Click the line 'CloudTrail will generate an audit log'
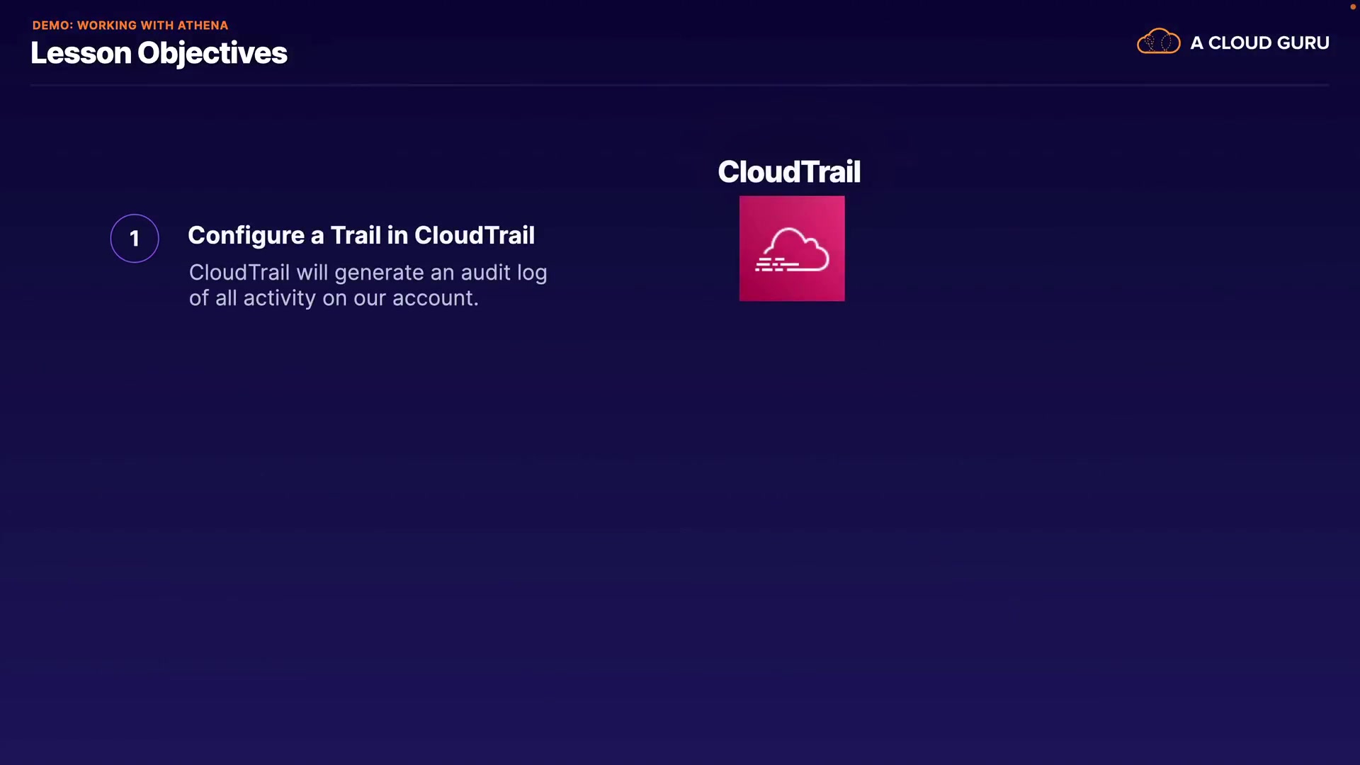This screenshot has width=1360, height=765. (x=368, y=273)
